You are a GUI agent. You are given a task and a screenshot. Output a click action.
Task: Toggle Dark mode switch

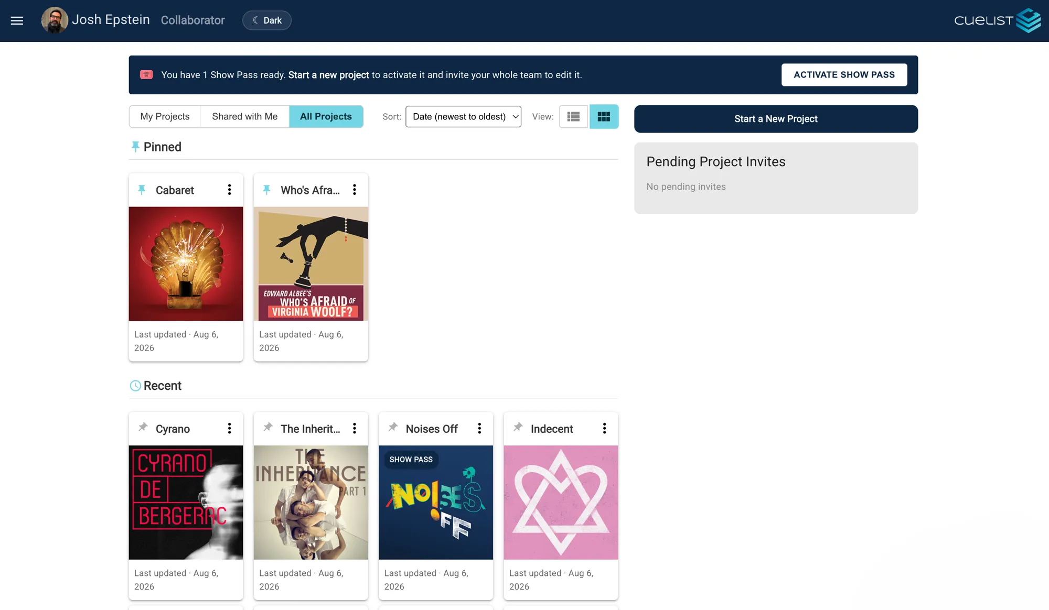267,20
